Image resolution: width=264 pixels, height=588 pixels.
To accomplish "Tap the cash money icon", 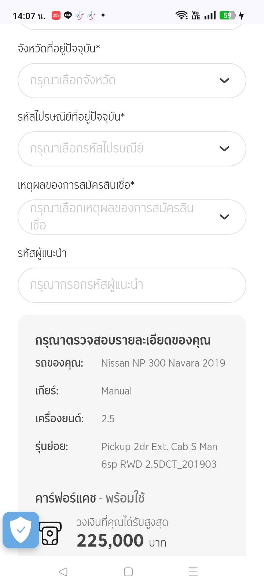I will click(50, 533).
